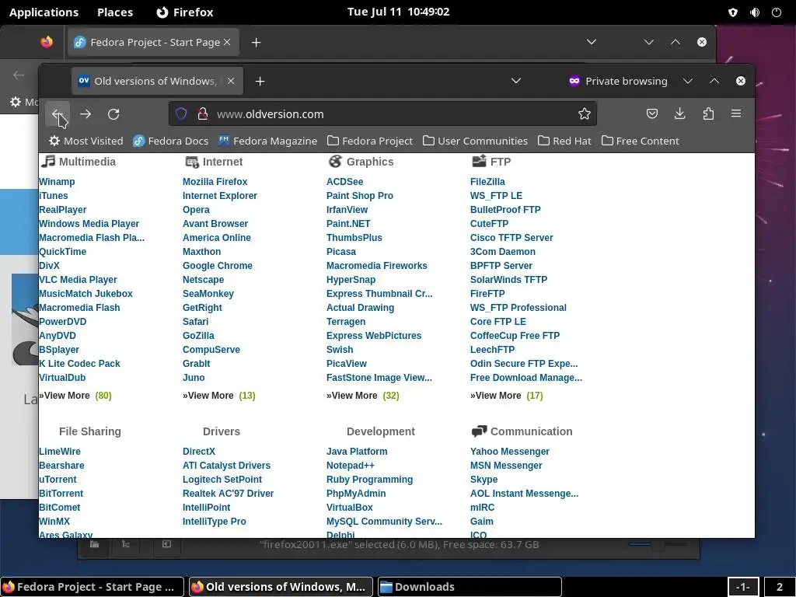Viewport: 796px width, 597px height.
Task: Open the Places menu
Action: click(115, 12)
